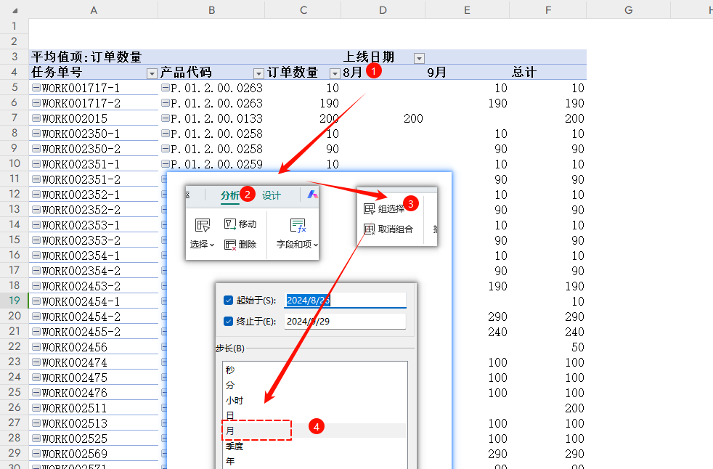Collapse the WORK002350-2 row group
Screen dimensions: 713x469
[36, 149]
